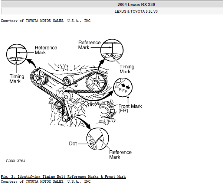
Task: Click the 'Dot' label in the diagram
Action: click(73, 143)
